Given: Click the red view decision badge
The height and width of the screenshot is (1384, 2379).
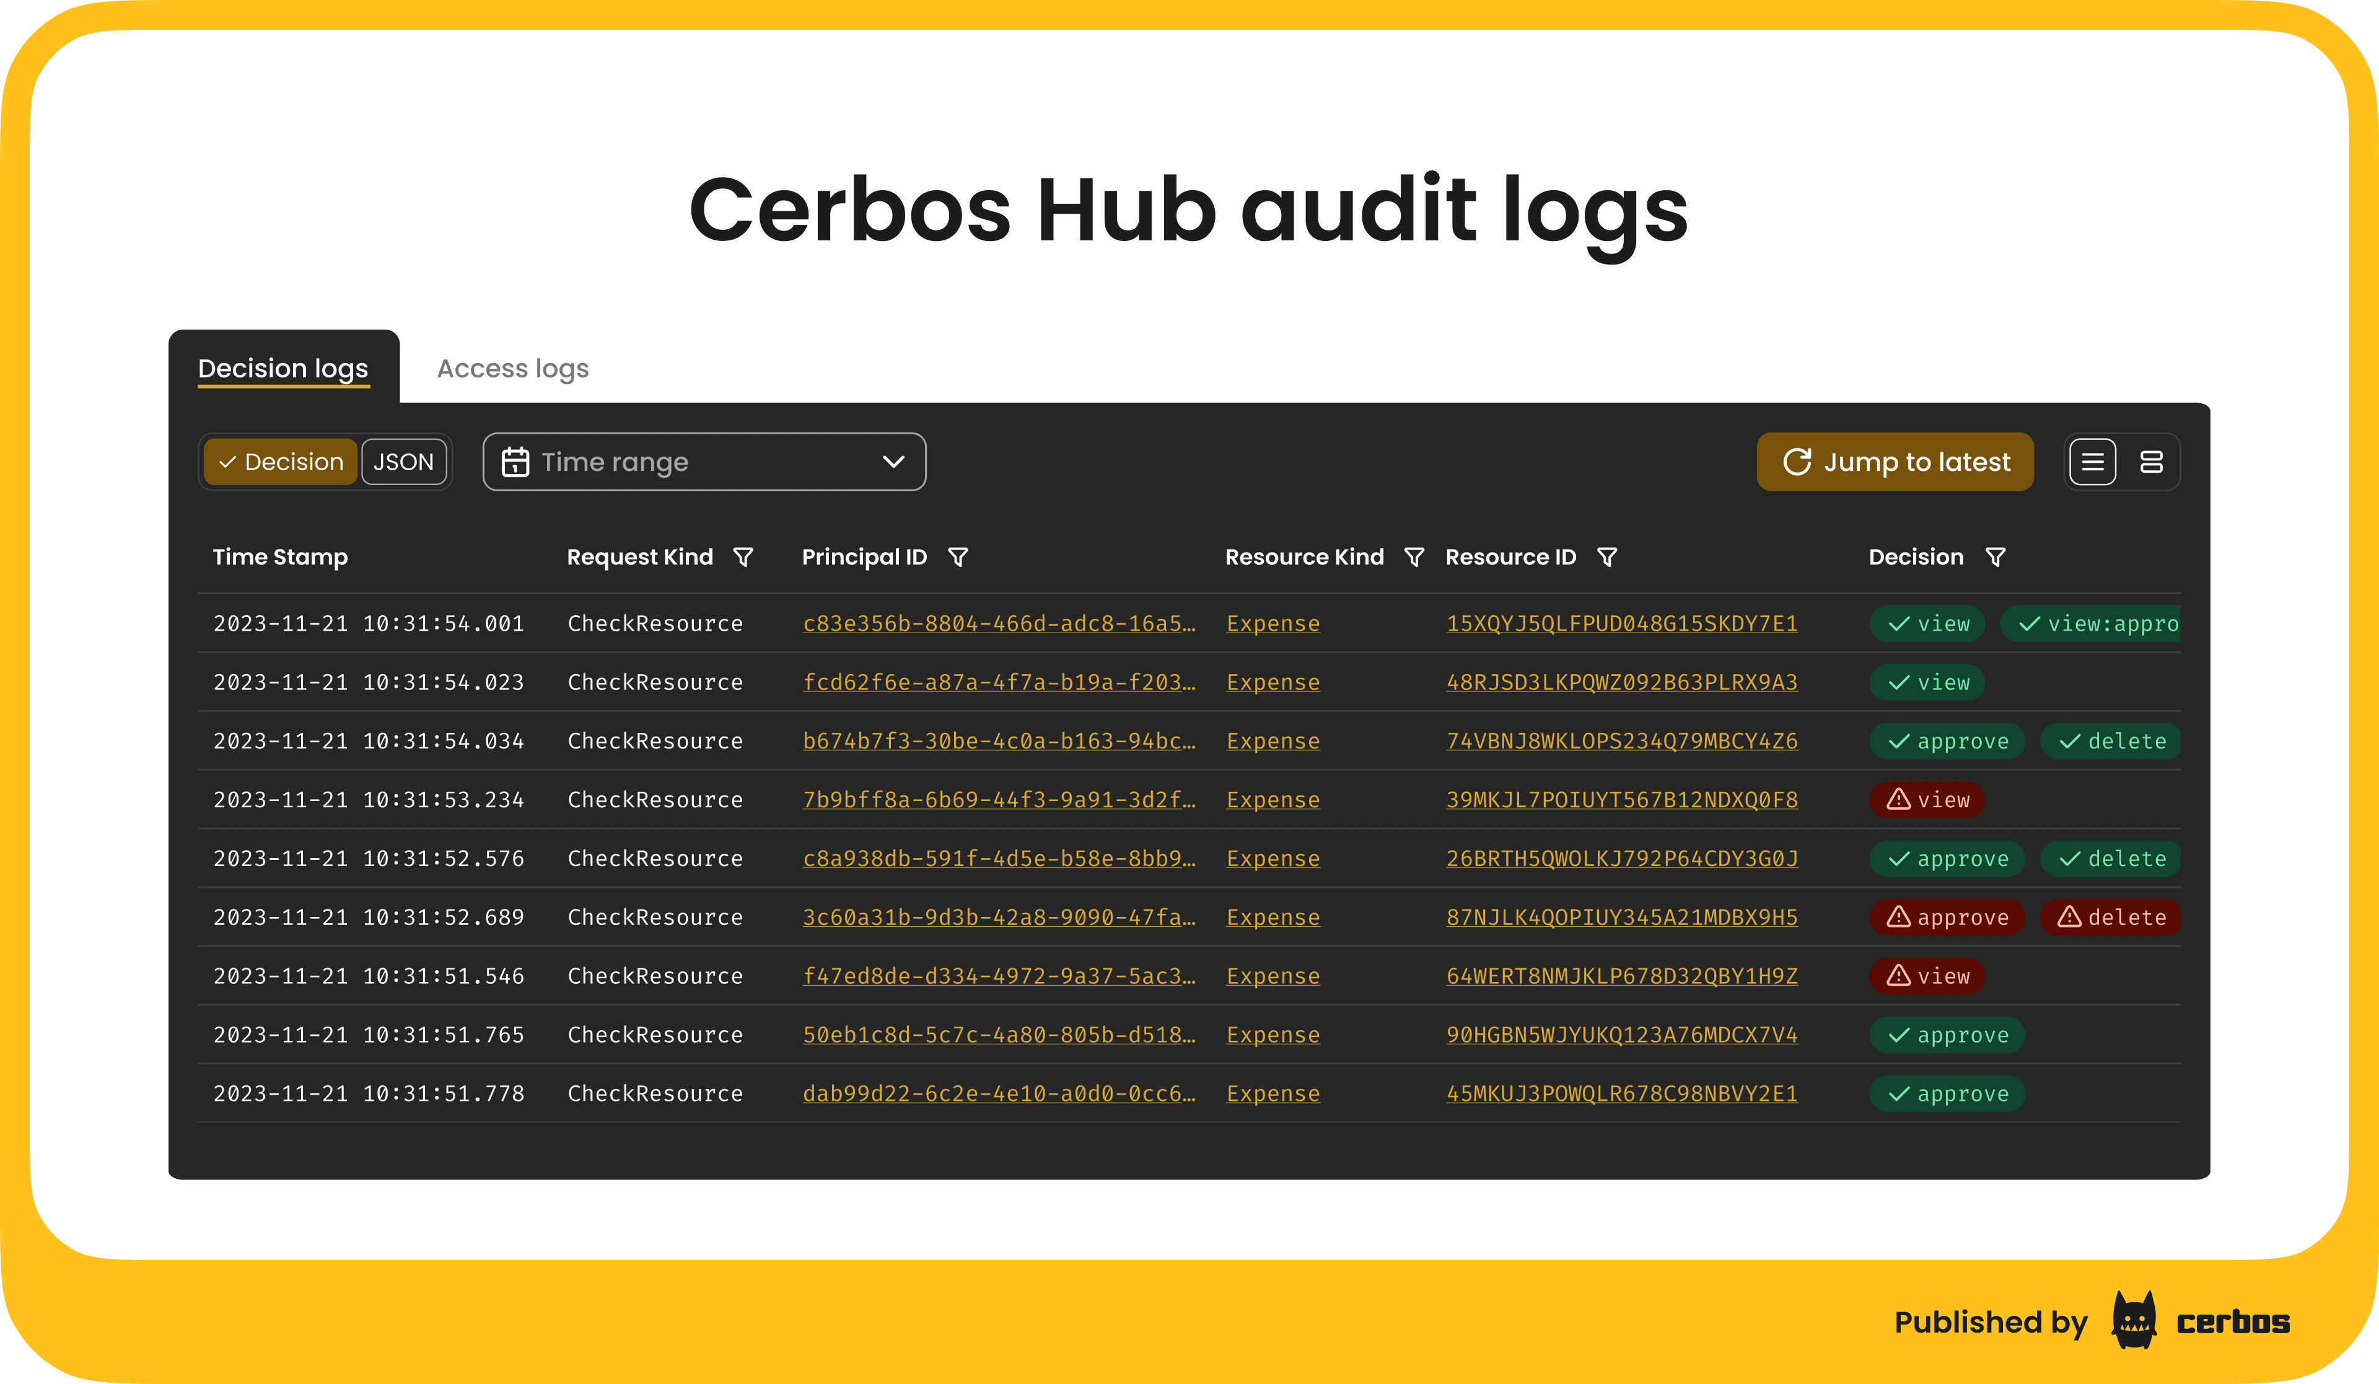Looking at the screenshot, I should coord(1926,800).
